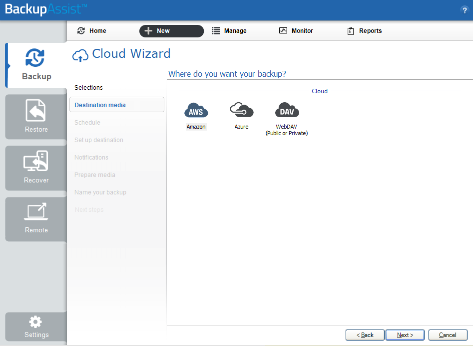
Task: Click the Back button
Action: click(365, 335)
